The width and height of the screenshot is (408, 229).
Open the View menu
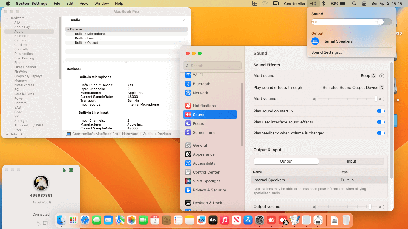(x=84, y=4)
